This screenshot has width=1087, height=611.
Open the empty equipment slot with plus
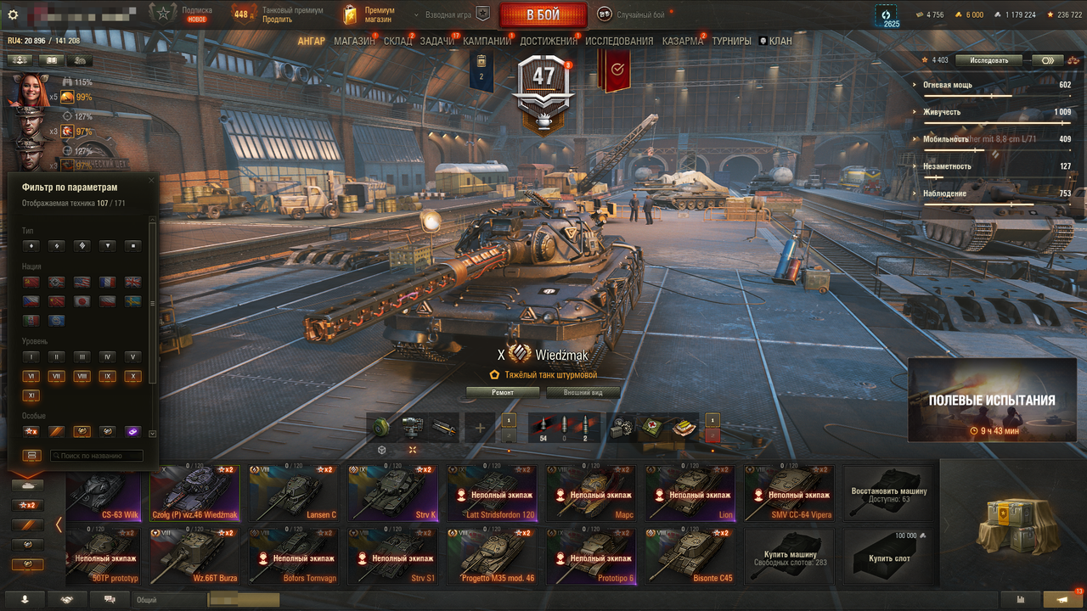coord(480,428)
